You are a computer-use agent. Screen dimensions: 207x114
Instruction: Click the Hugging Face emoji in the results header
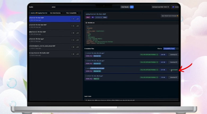37,13
